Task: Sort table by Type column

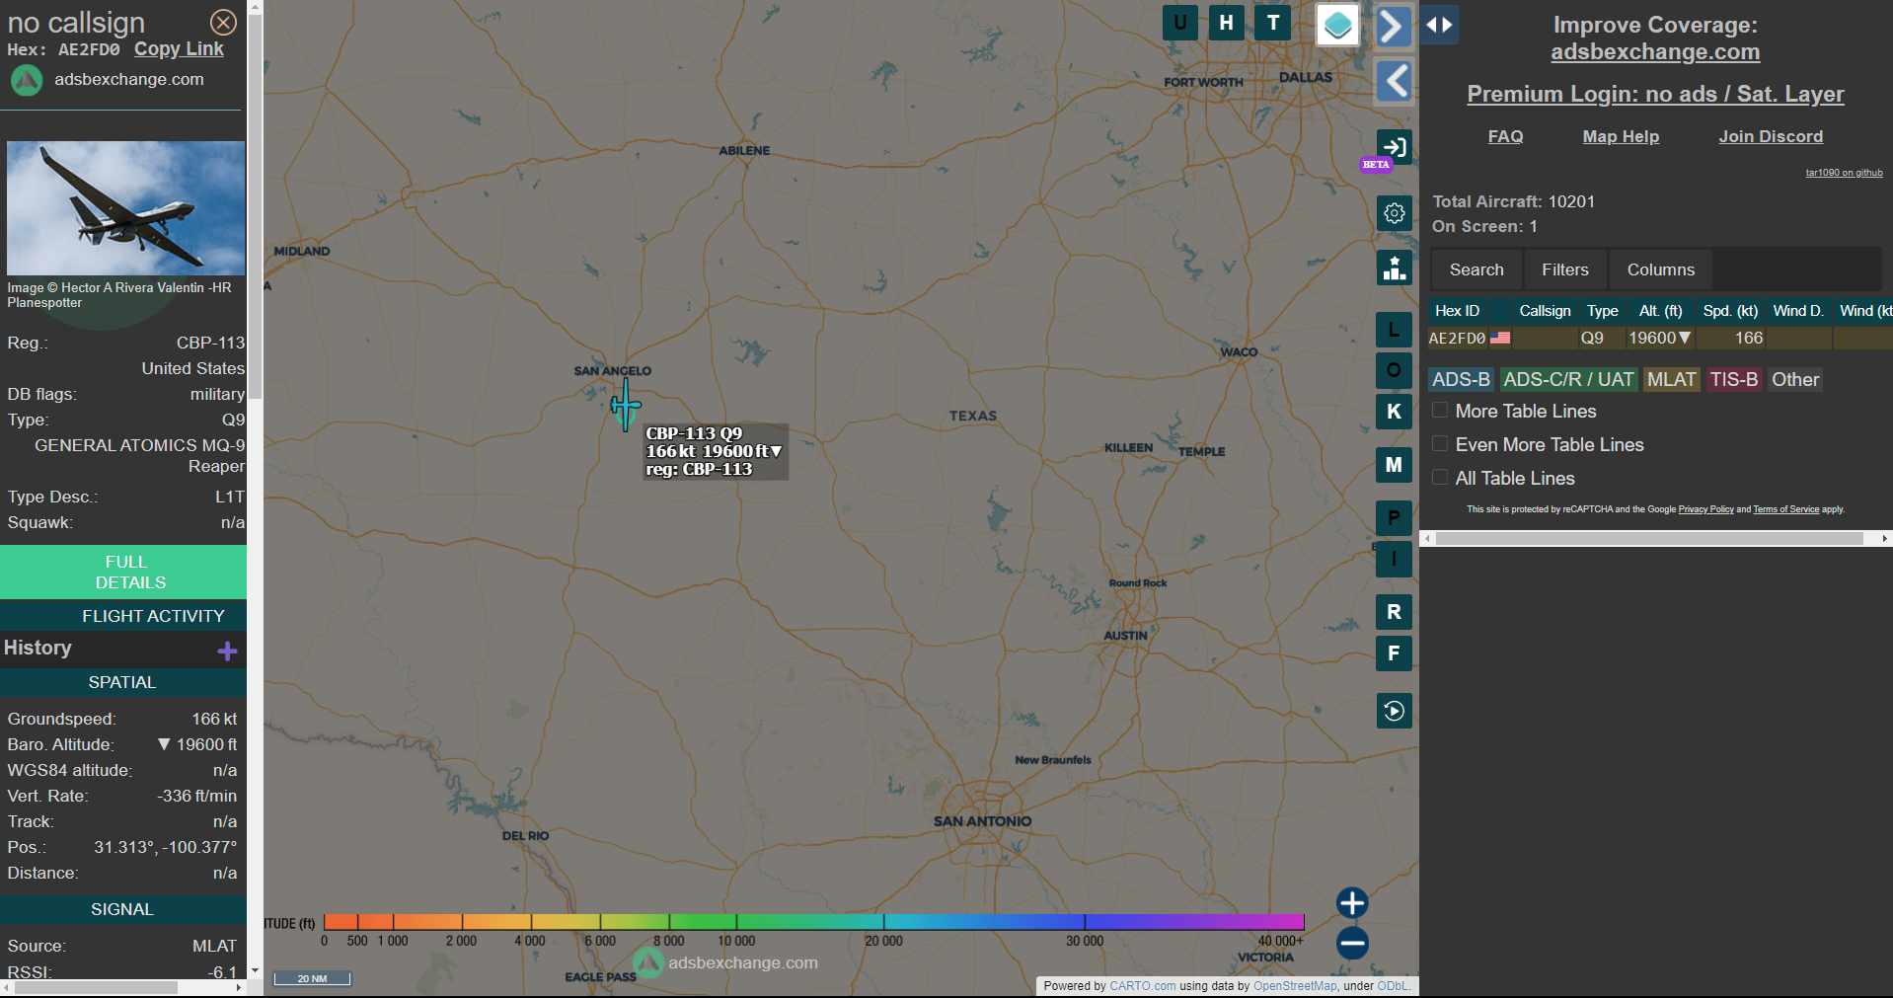Action: pyautogui.click(x=1602, y=311)
